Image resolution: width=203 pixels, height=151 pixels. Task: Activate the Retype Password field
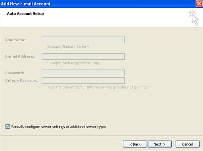pyautogui.click(x=83, y=80)
